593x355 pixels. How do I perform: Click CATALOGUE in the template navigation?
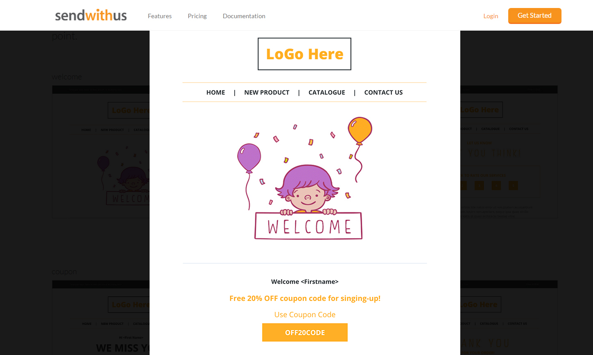[327, 92]
